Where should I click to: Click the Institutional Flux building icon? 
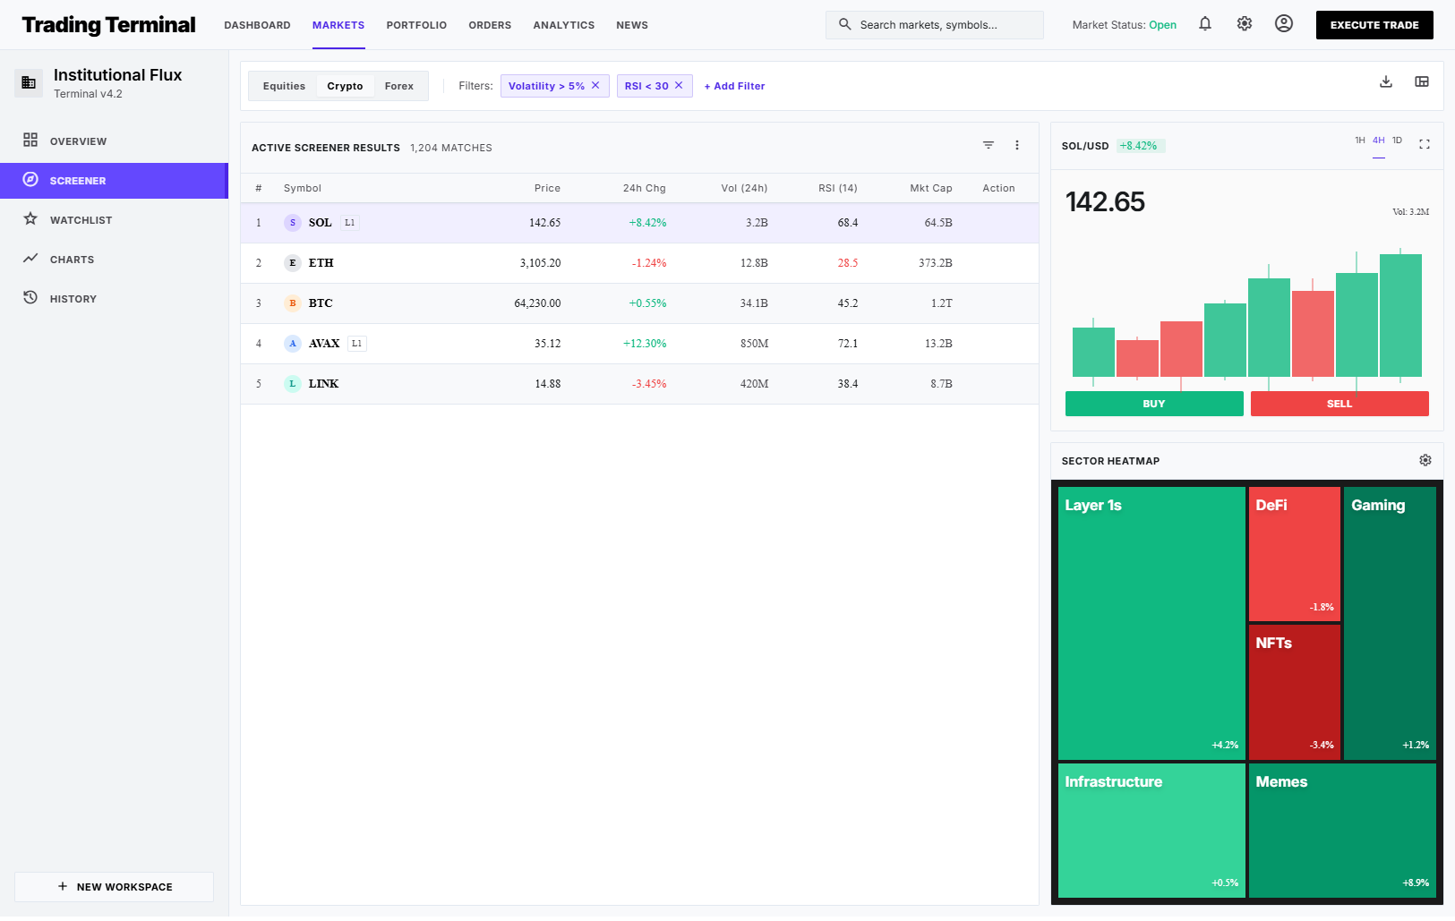(29, 83)
